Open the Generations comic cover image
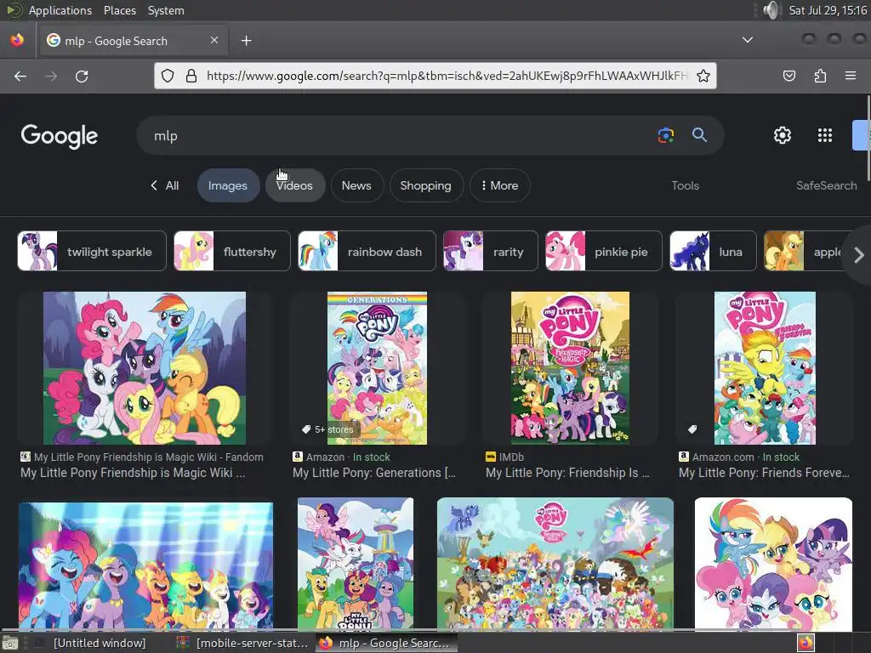This screenshot has width=871, height=653. coord(377,367)
